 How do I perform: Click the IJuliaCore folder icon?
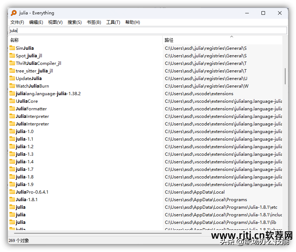(x=12, y=101)
